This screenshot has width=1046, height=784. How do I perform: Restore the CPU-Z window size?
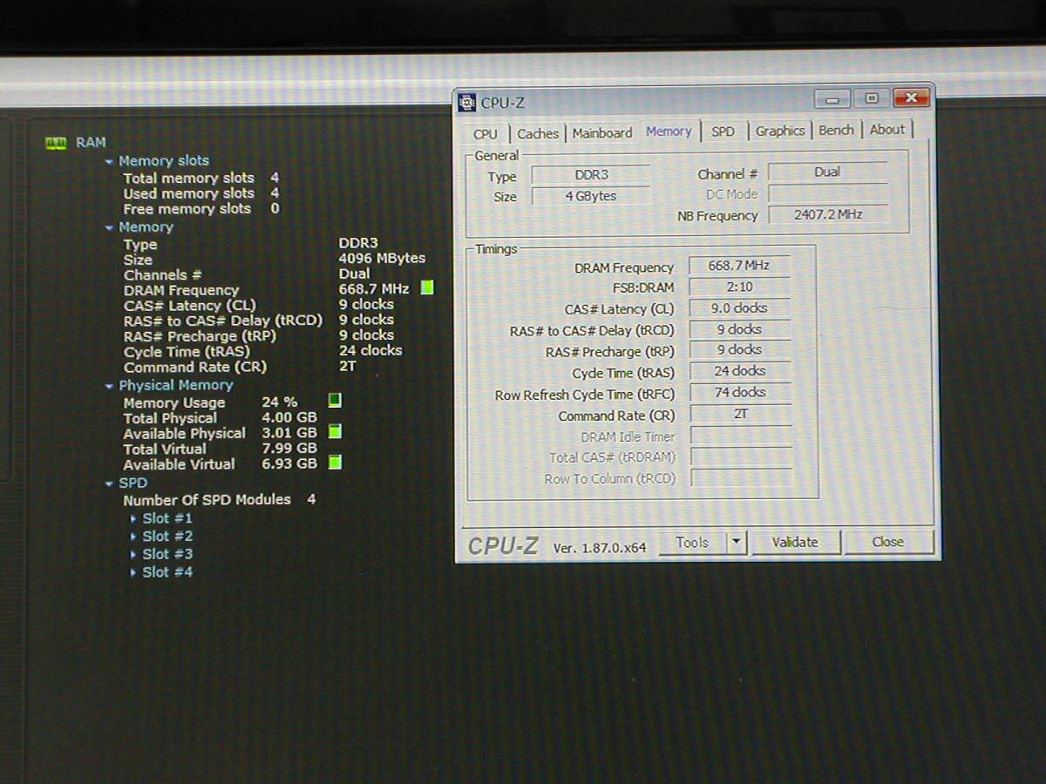pos(871,98)
